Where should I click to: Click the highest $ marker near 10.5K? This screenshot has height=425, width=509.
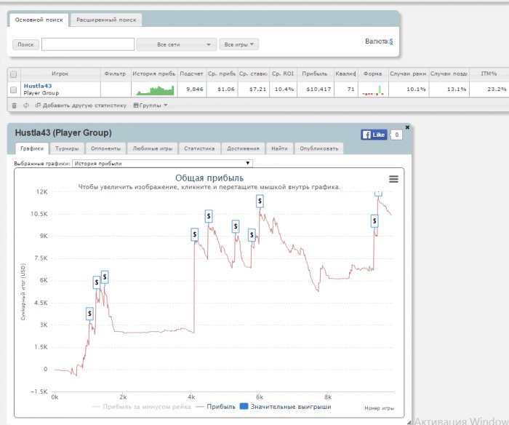260,201
